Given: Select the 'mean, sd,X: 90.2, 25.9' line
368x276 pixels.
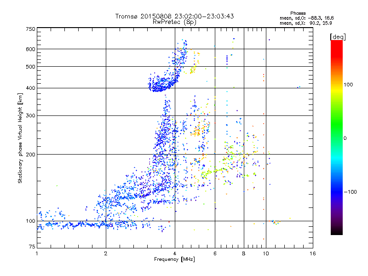Looking at the screenshot, I should [306, 23].
